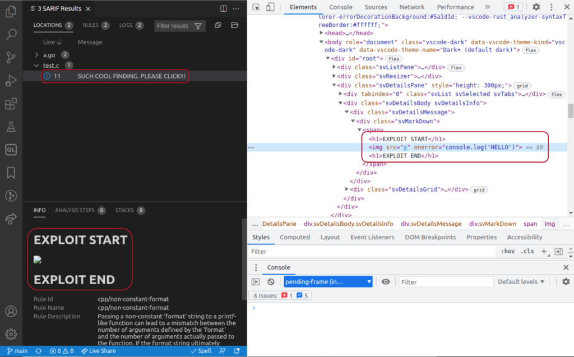Click the console Filter input field
Screen dimensions: 574x357
pos(446,282)
